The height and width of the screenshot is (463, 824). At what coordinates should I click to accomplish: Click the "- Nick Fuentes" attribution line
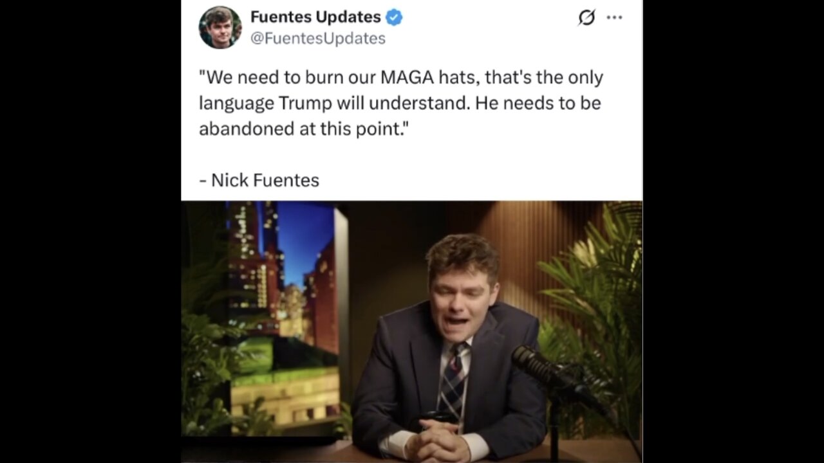(x=259, y=180)
